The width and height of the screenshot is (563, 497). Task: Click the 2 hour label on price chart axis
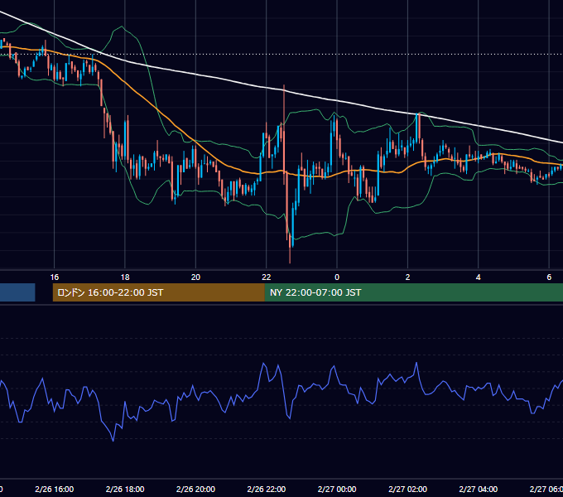(x=407, y=277)
